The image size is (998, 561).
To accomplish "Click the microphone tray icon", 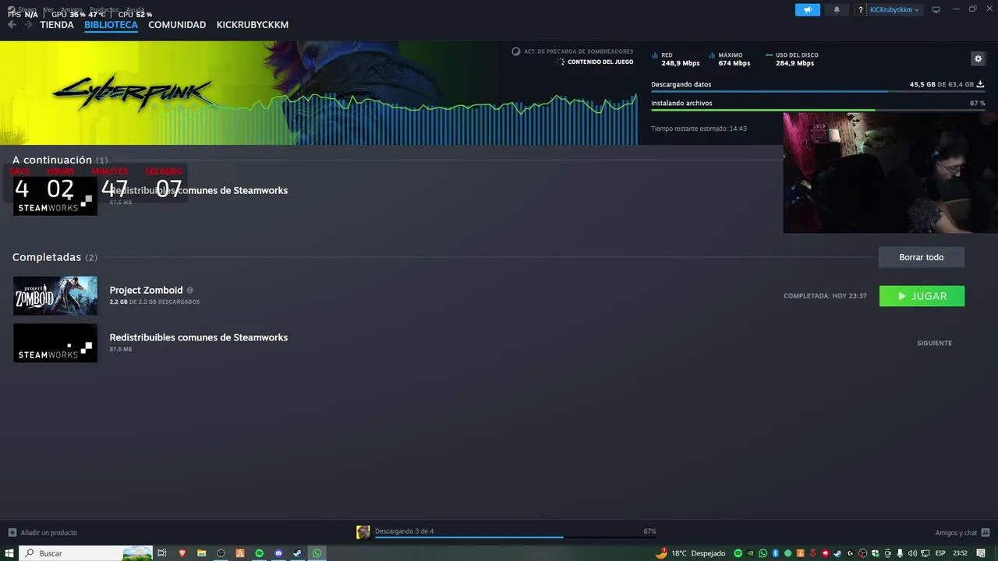I will [x=900, y=553].
